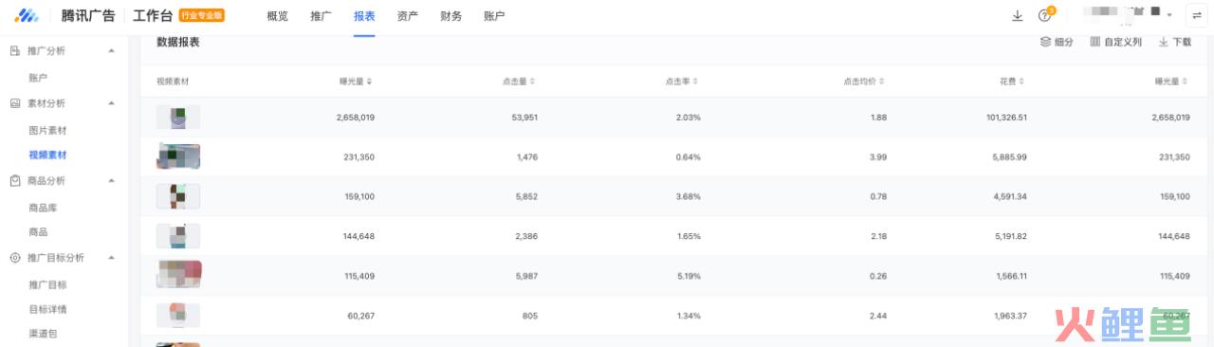1214x347 pixels.
Task: Click the download arrow icon in top bar
Action: pos(1018,16)
